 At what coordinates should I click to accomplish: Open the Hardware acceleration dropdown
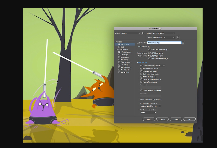tap(148, 112)
